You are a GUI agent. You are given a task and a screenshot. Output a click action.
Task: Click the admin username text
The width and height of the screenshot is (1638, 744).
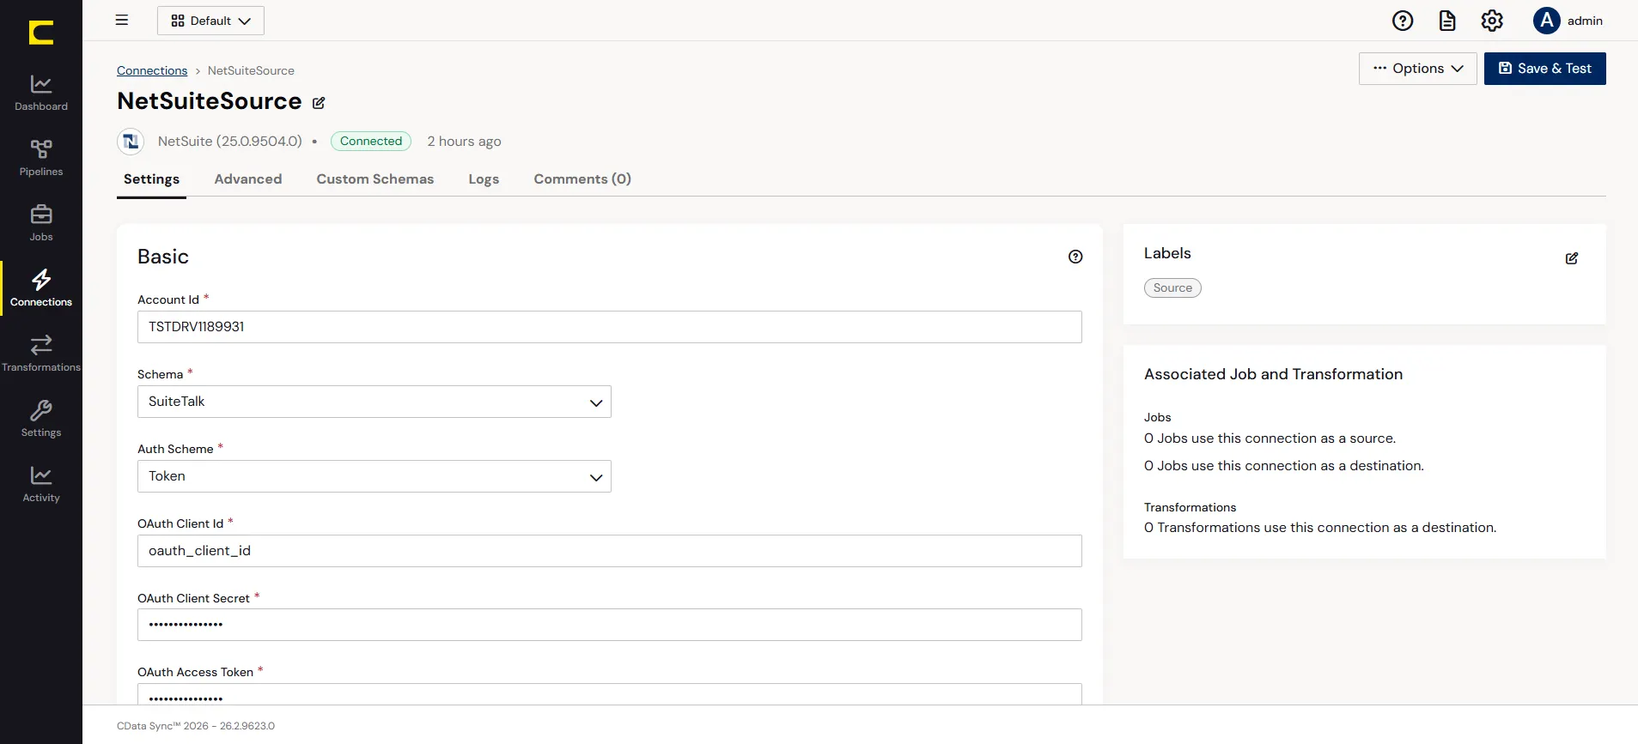click(1585, 21)
